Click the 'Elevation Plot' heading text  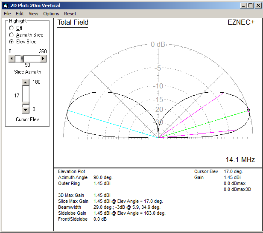(71, 171)
